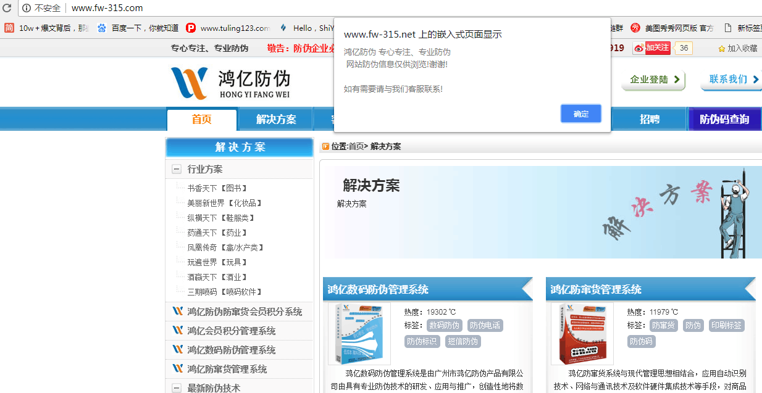Click the W icon beside 鸿亿会员积分管理系统
This screenshot has height=393, width=762.
pyautogui.click(x=178, y=330)
